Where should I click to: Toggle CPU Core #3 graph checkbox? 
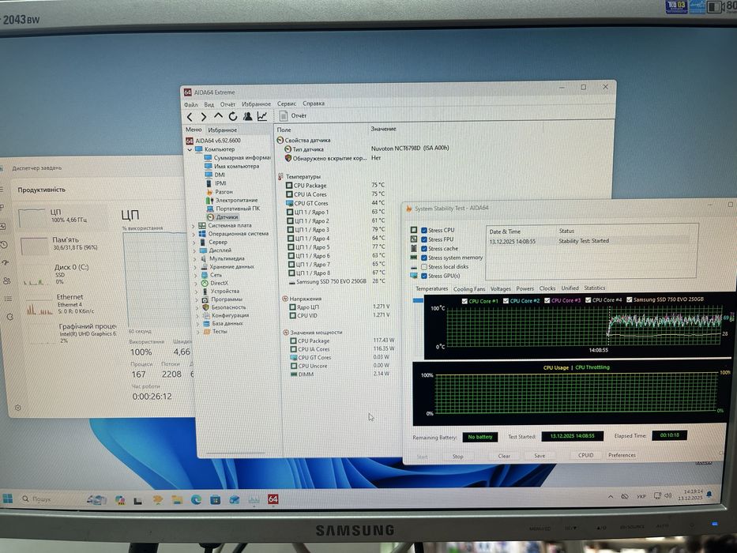pos(547,300)
